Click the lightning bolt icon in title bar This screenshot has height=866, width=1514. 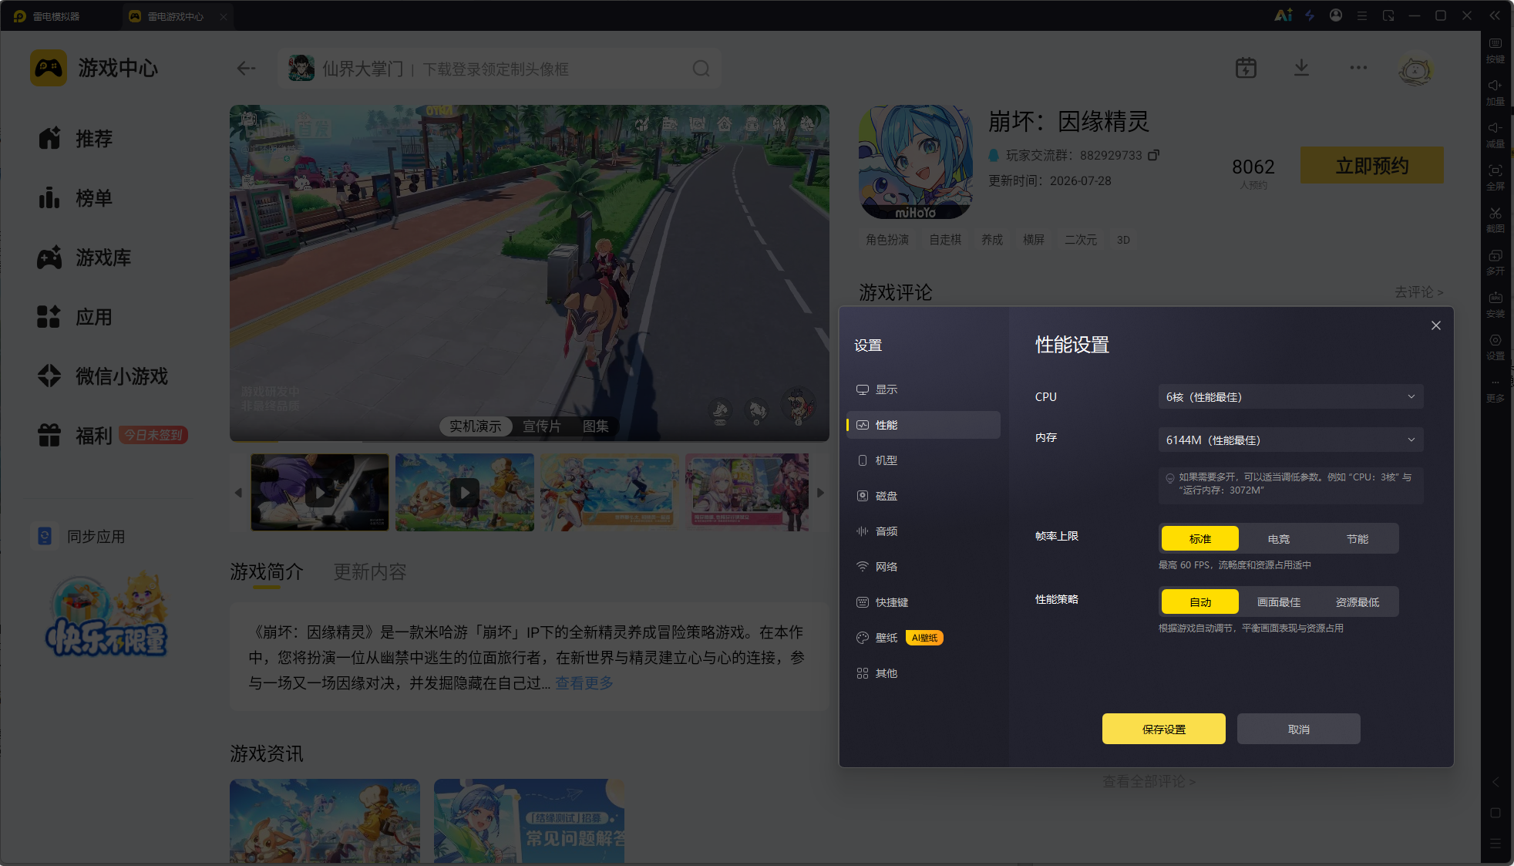tap(1310, 15)
